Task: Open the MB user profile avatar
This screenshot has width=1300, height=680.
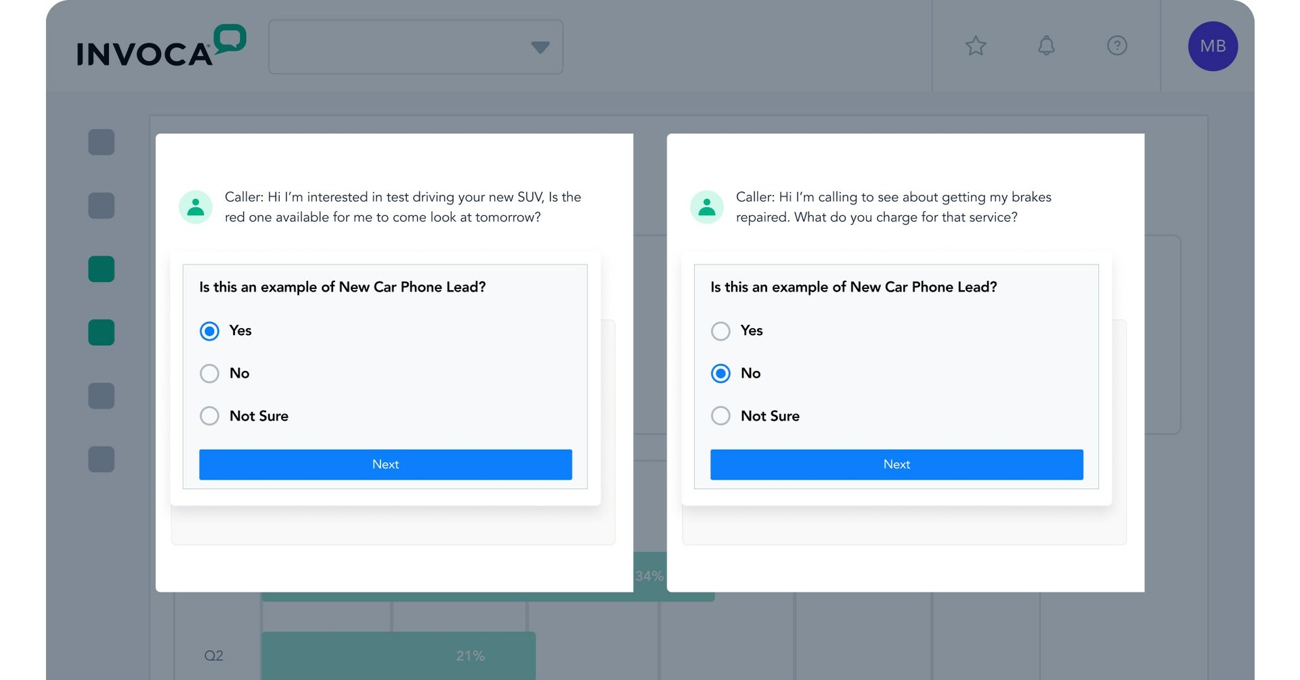Action: 1213,46
